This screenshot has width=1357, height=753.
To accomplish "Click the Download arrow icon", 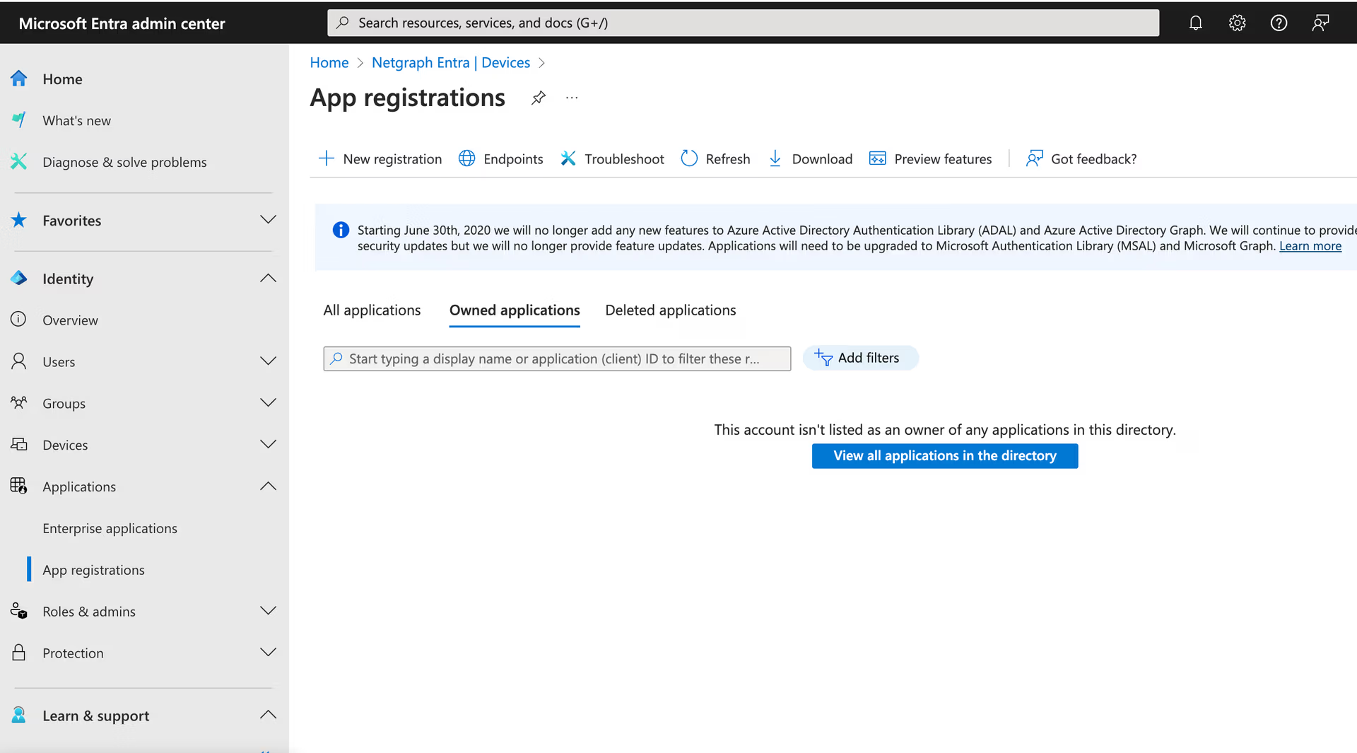I will coord(775,158).
